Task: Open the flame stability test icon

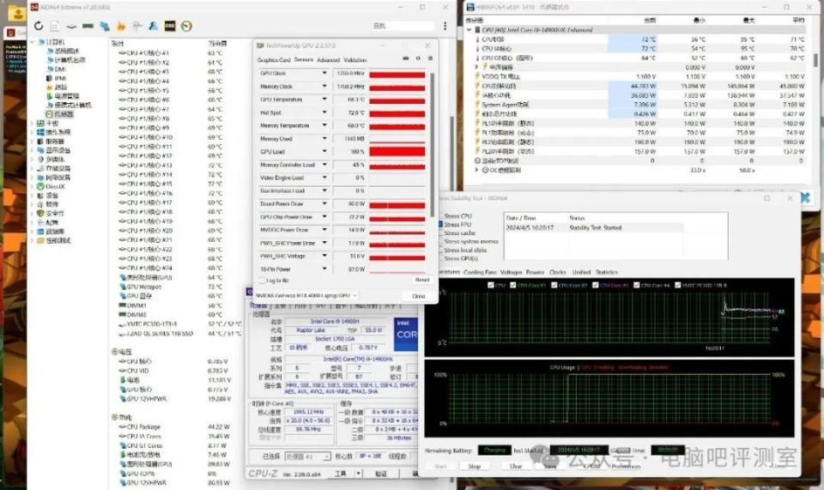Action: click(x=121, y=27)
